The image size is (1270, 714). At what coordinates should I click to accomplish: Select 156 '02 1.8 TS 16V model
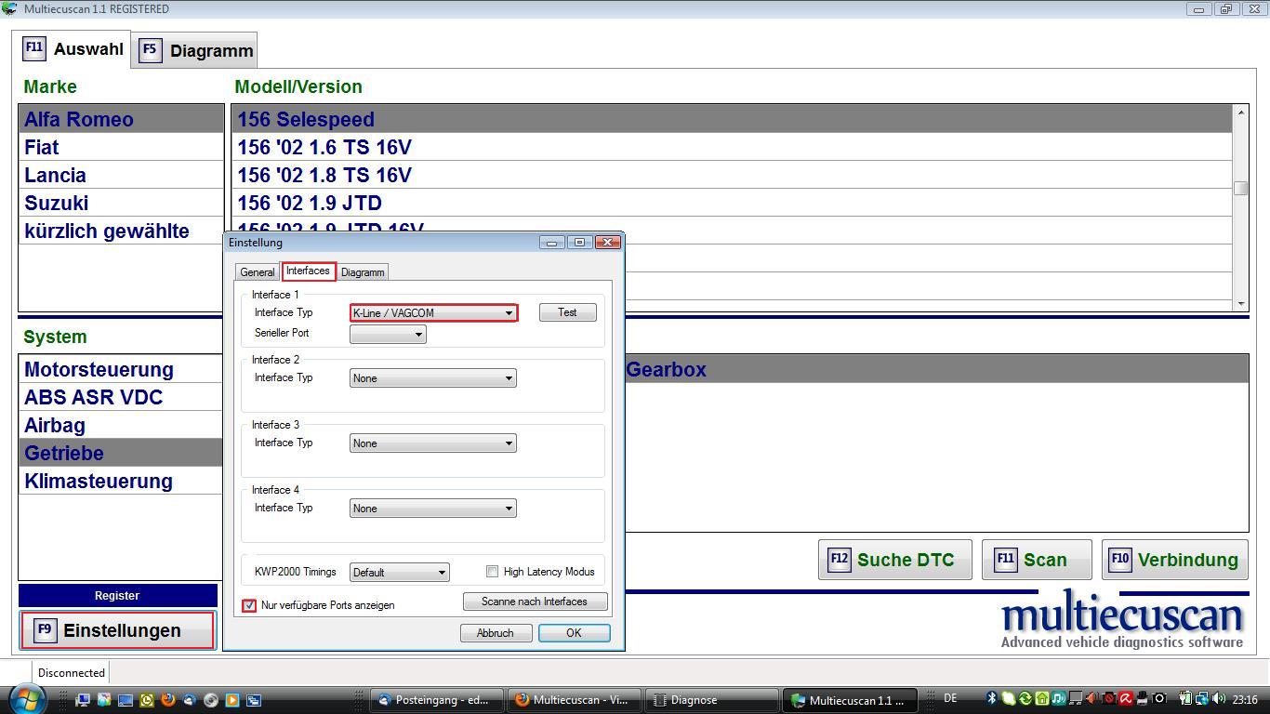coord(733,176)
